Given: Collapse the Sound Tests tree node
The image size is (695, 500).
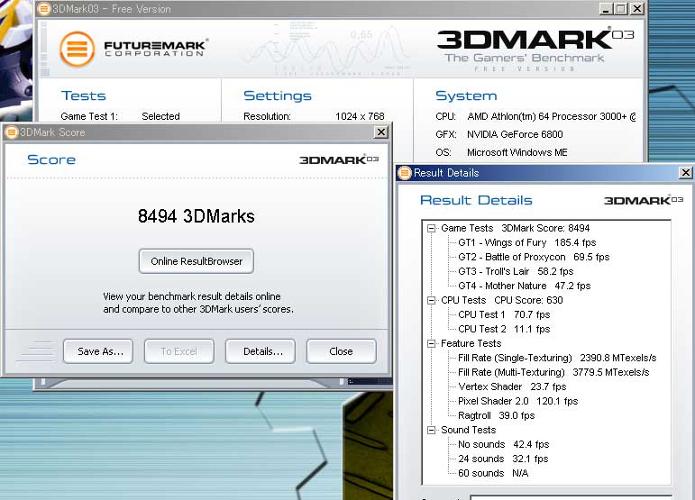Looking at the screenshot, I should click(431, 430).
